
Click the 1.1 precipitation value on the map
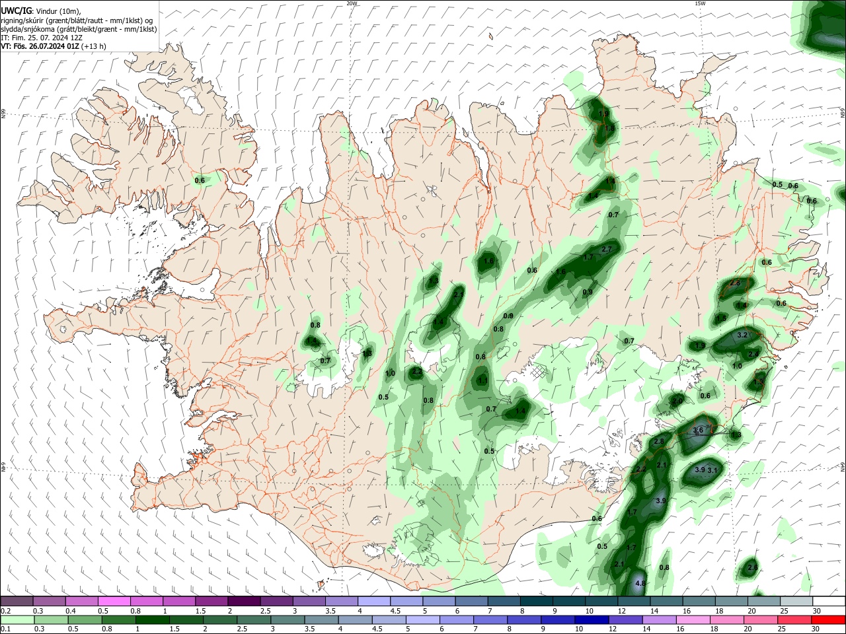(x=482, y=381)
